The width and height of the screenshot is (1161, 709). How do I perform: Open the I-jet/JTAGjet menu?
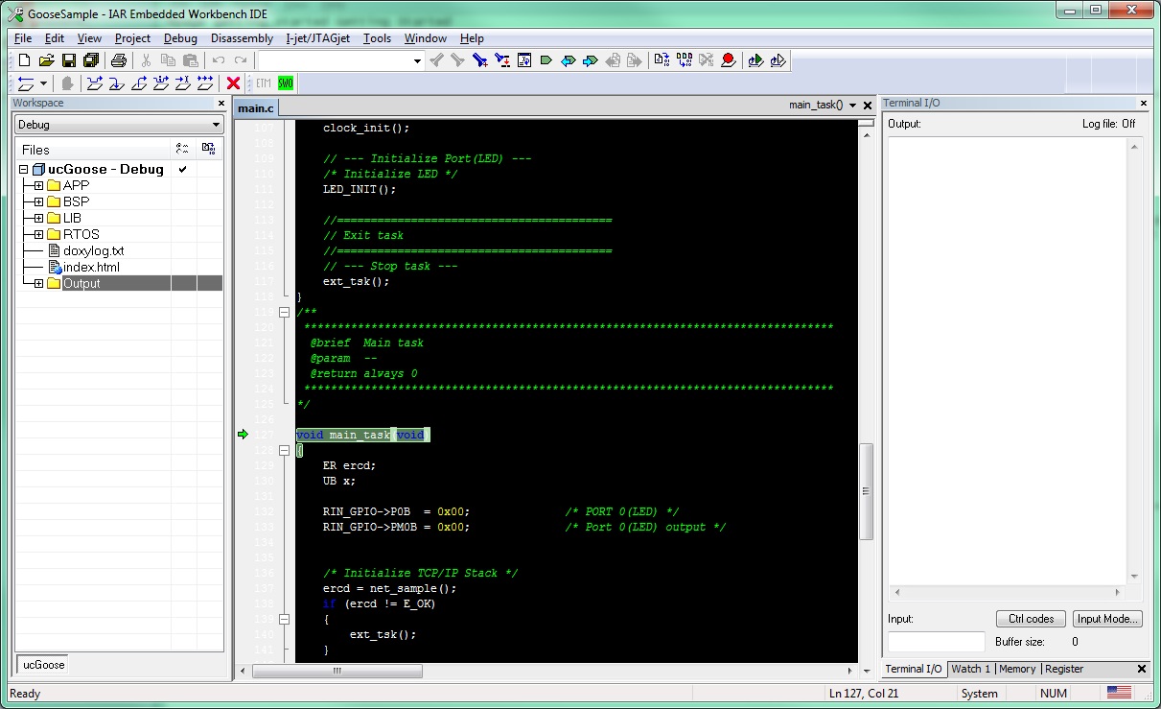(x=318, y=38)
